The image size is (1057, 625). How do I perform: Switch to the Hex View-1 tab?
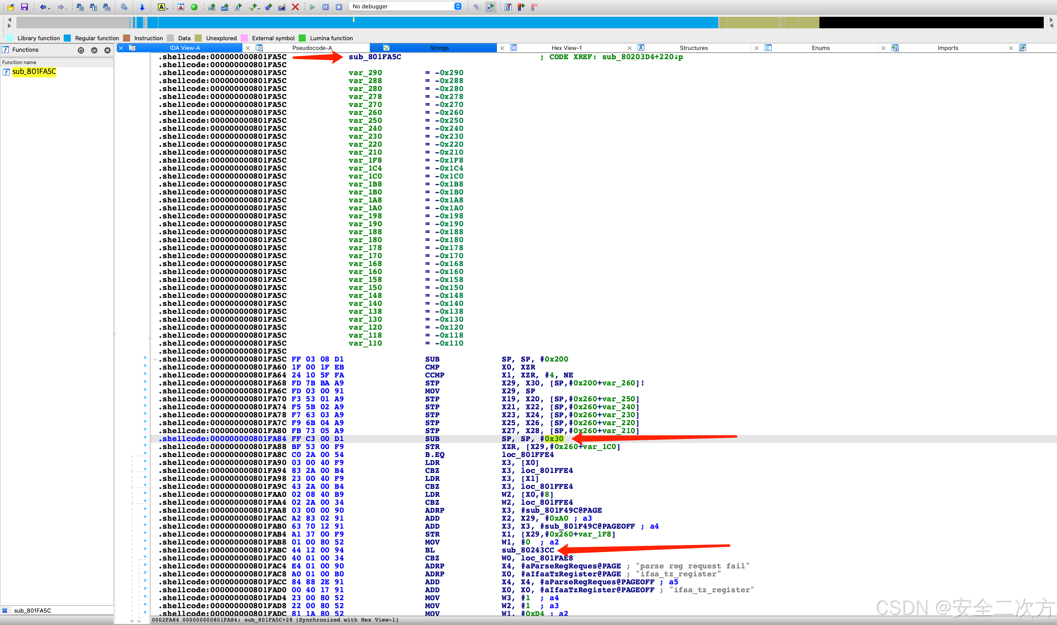click(x=566, y=48)
